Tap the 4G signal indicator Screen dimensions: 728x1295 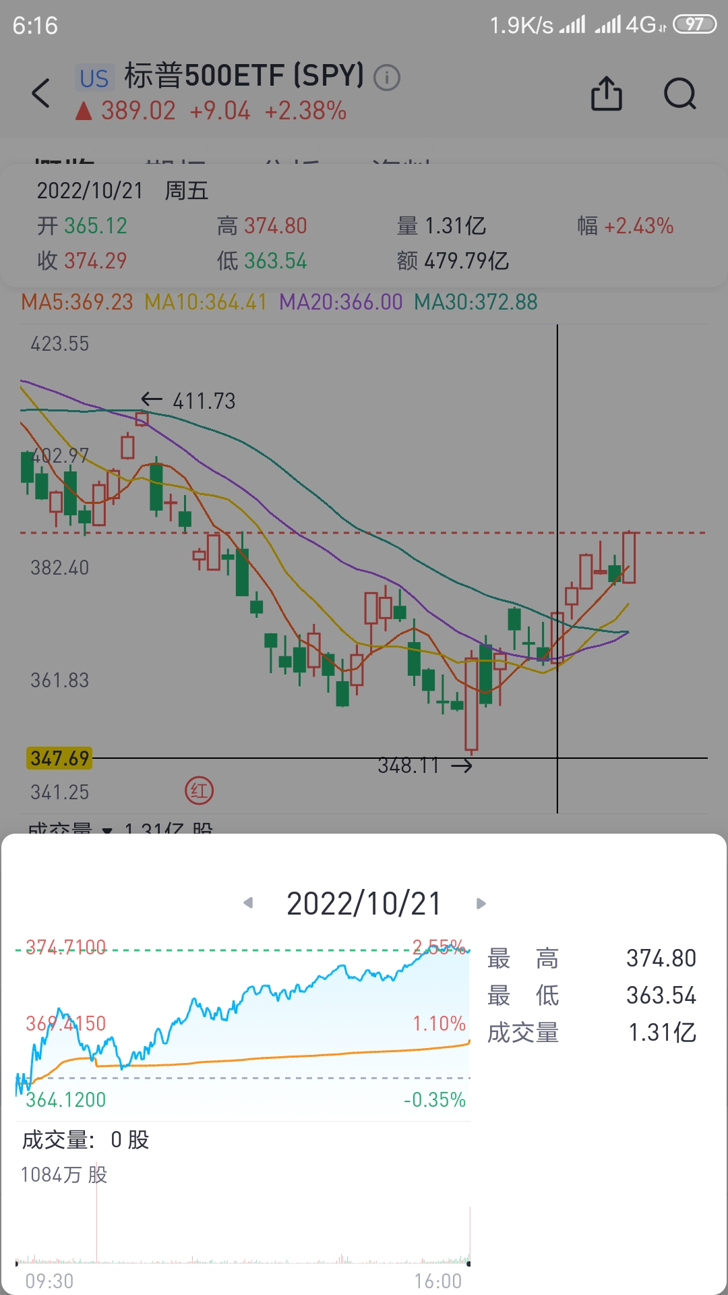pyautogui.click(x=646, y=25)
